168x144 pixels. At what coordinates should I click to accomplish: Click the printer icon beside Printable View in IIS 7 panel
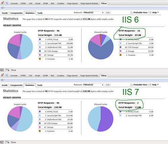click(x=131, y=85)
